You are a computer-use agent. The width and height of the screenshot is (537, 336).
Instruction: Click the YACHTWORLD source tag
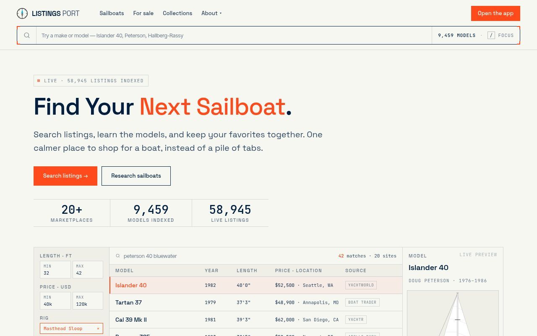(x=361, y=285)
